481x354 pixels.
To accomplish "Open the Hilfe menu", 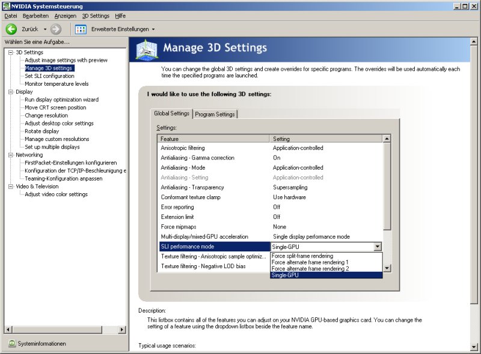I will tap(120, 16).
